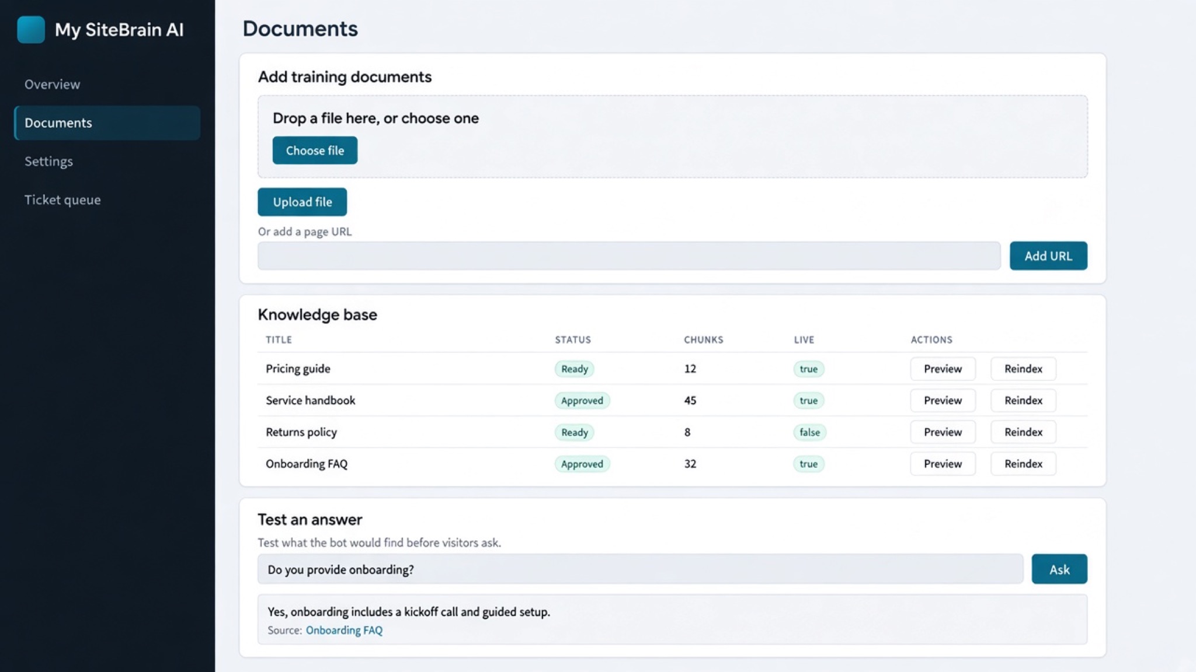Preview the Pricing guide document
The image size is (1196, 672).
[x=943, y=369]
